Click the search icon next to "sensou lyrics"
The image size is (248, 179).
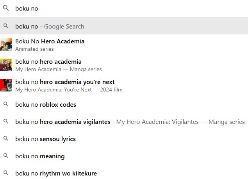pyautogui.click(x=6, y=139)
